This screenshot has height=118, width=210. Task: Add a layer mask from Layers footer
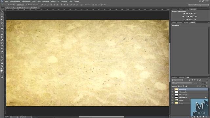(195, 117)
